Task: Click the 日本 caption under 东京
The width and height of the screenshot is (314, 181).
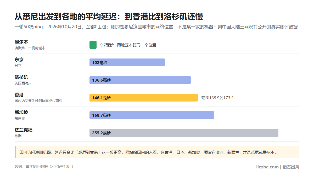Action: pos(18,66)
